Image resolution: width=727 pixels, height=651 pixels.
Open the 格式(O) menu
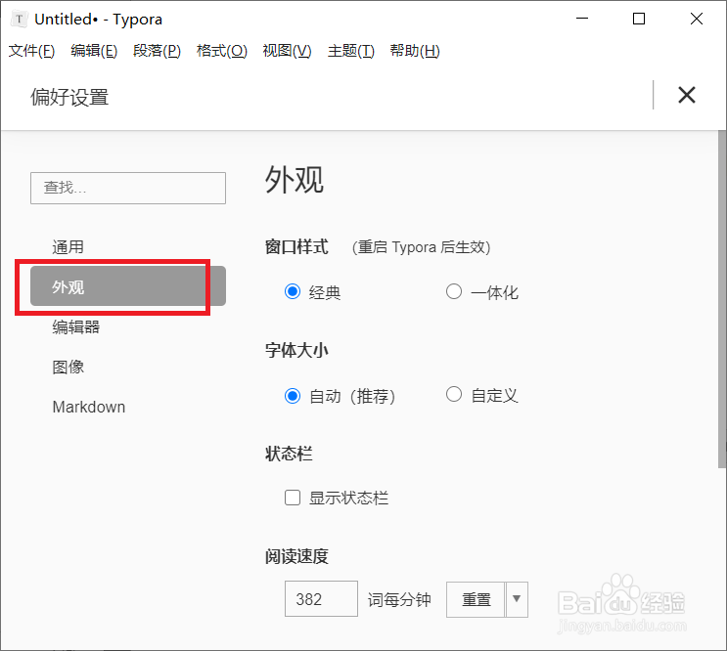click(x=222, y=51)
